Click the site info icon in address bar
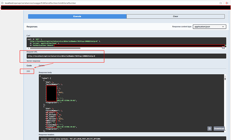 (x=2, y=3)
